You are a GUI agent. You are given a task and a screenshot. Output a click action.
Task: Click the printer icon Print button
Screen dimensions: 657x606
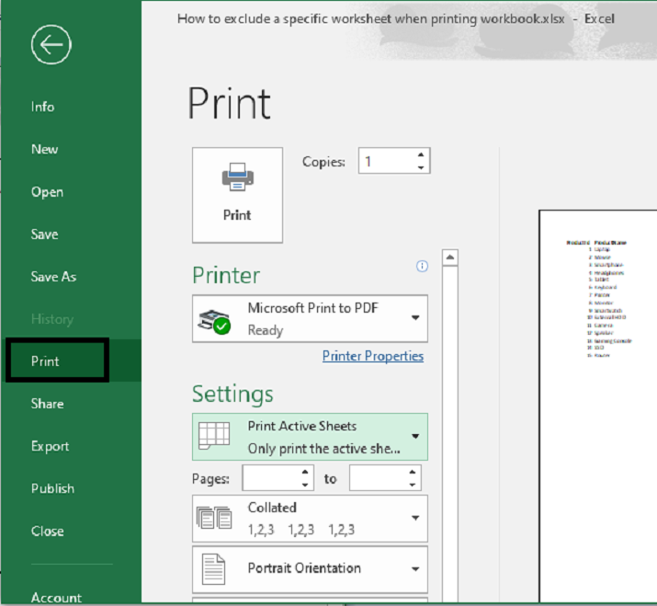click(237, 194)
